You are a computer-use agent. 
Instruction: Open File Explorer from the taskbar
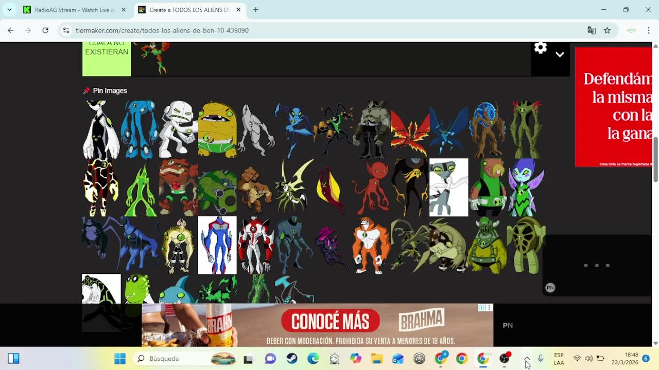tap(377, 359)
